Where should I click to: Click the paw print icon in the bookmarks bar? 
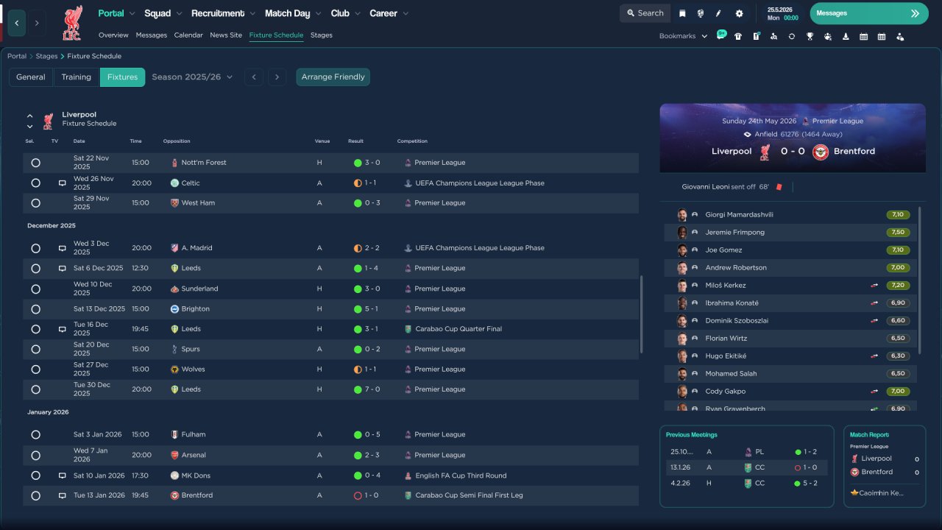pyautogui.click(x=828, y=36)
